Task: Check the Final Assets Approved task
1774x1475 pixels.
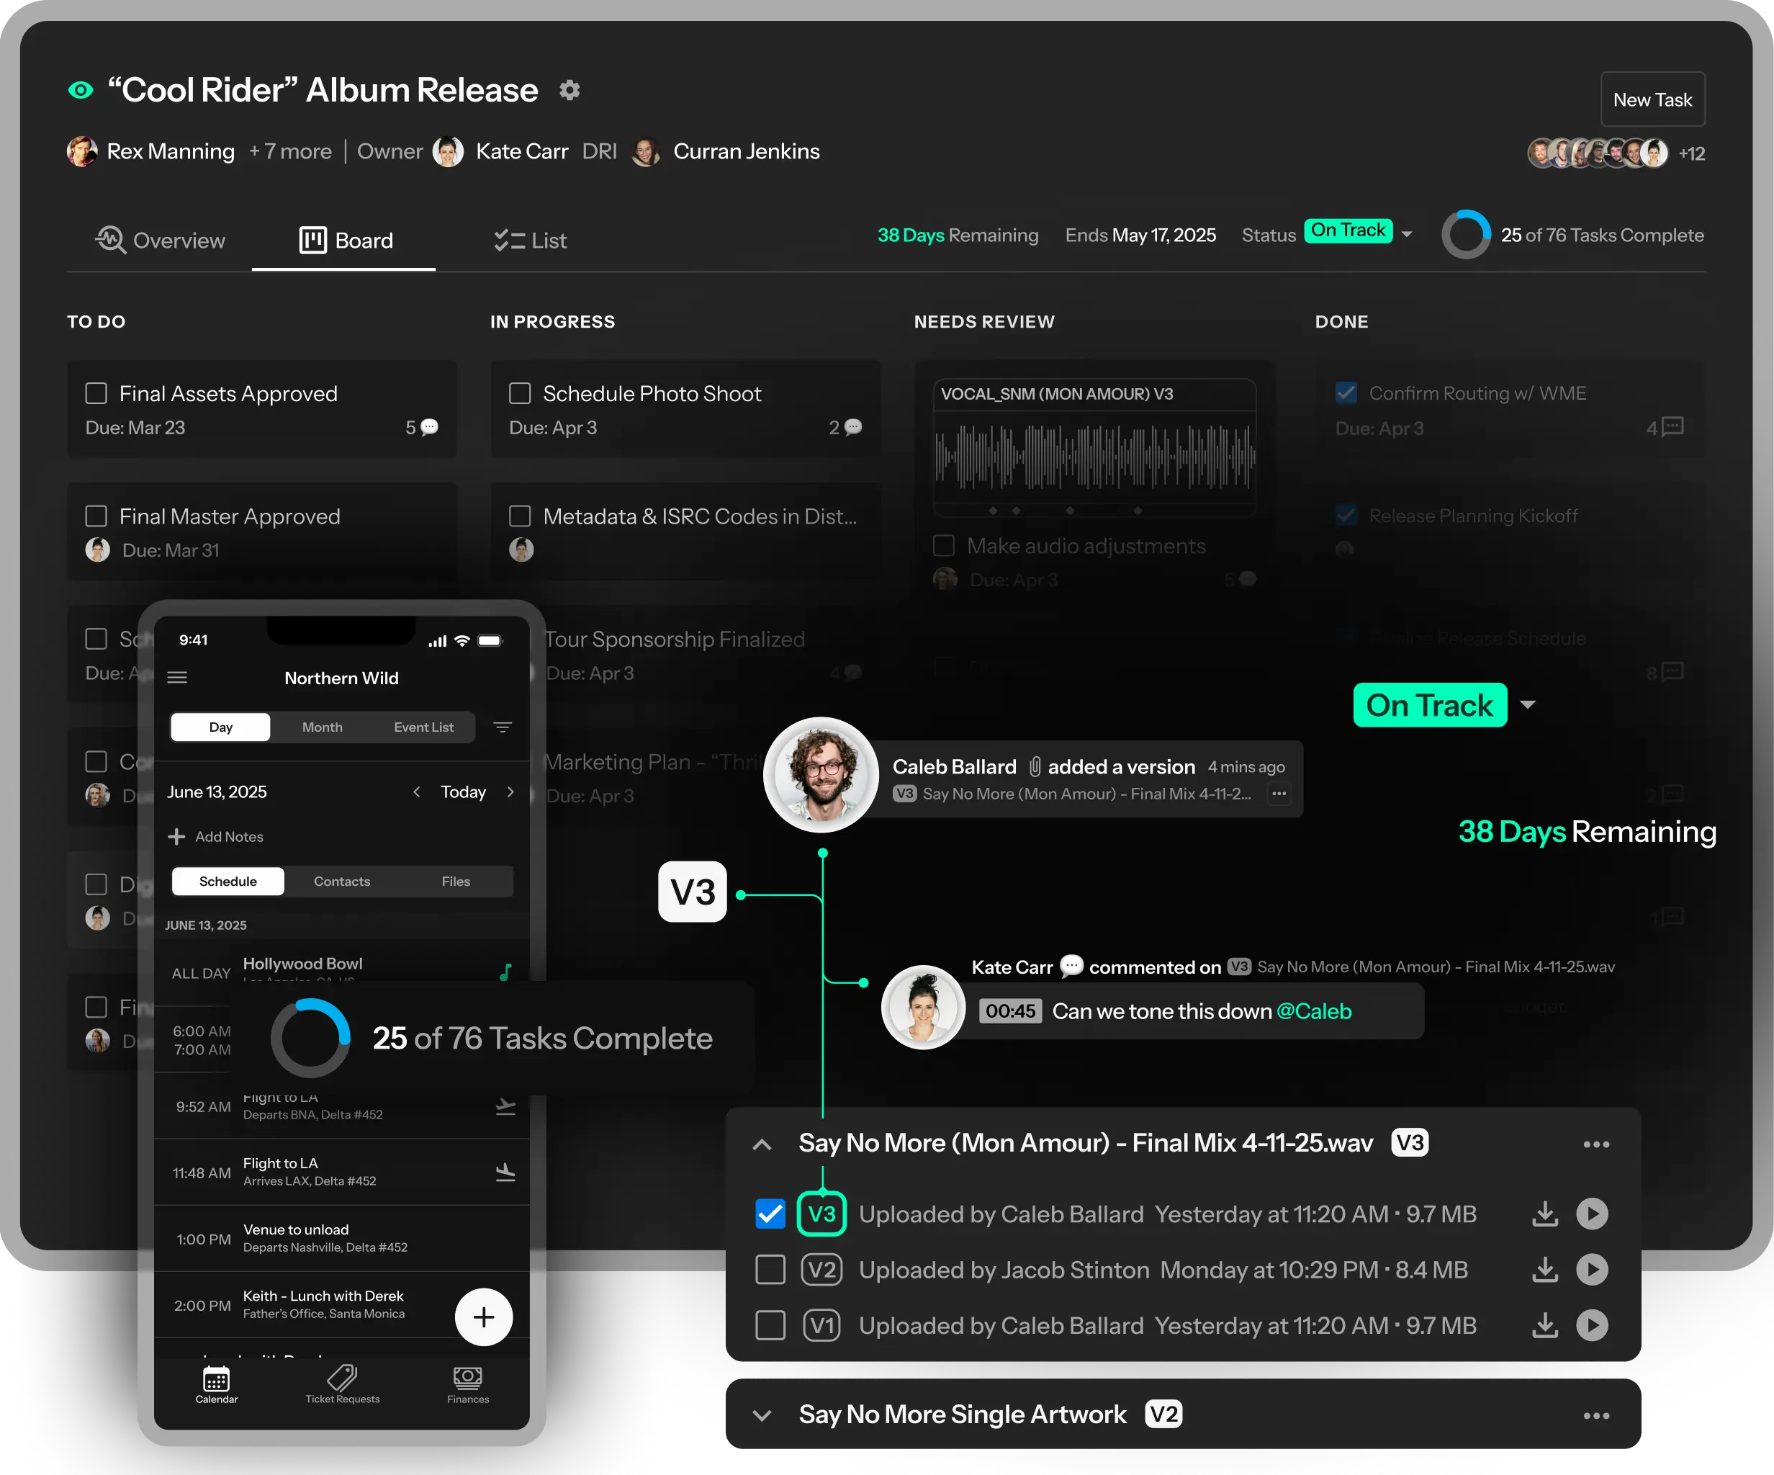Action: coord(96,393)
